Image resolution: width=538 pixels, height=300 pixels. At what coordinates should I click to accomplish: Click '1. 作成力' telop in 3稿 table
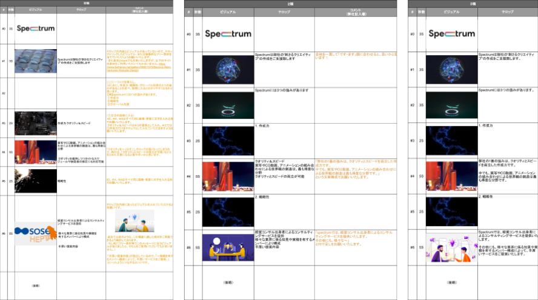[x=486, y=125]
